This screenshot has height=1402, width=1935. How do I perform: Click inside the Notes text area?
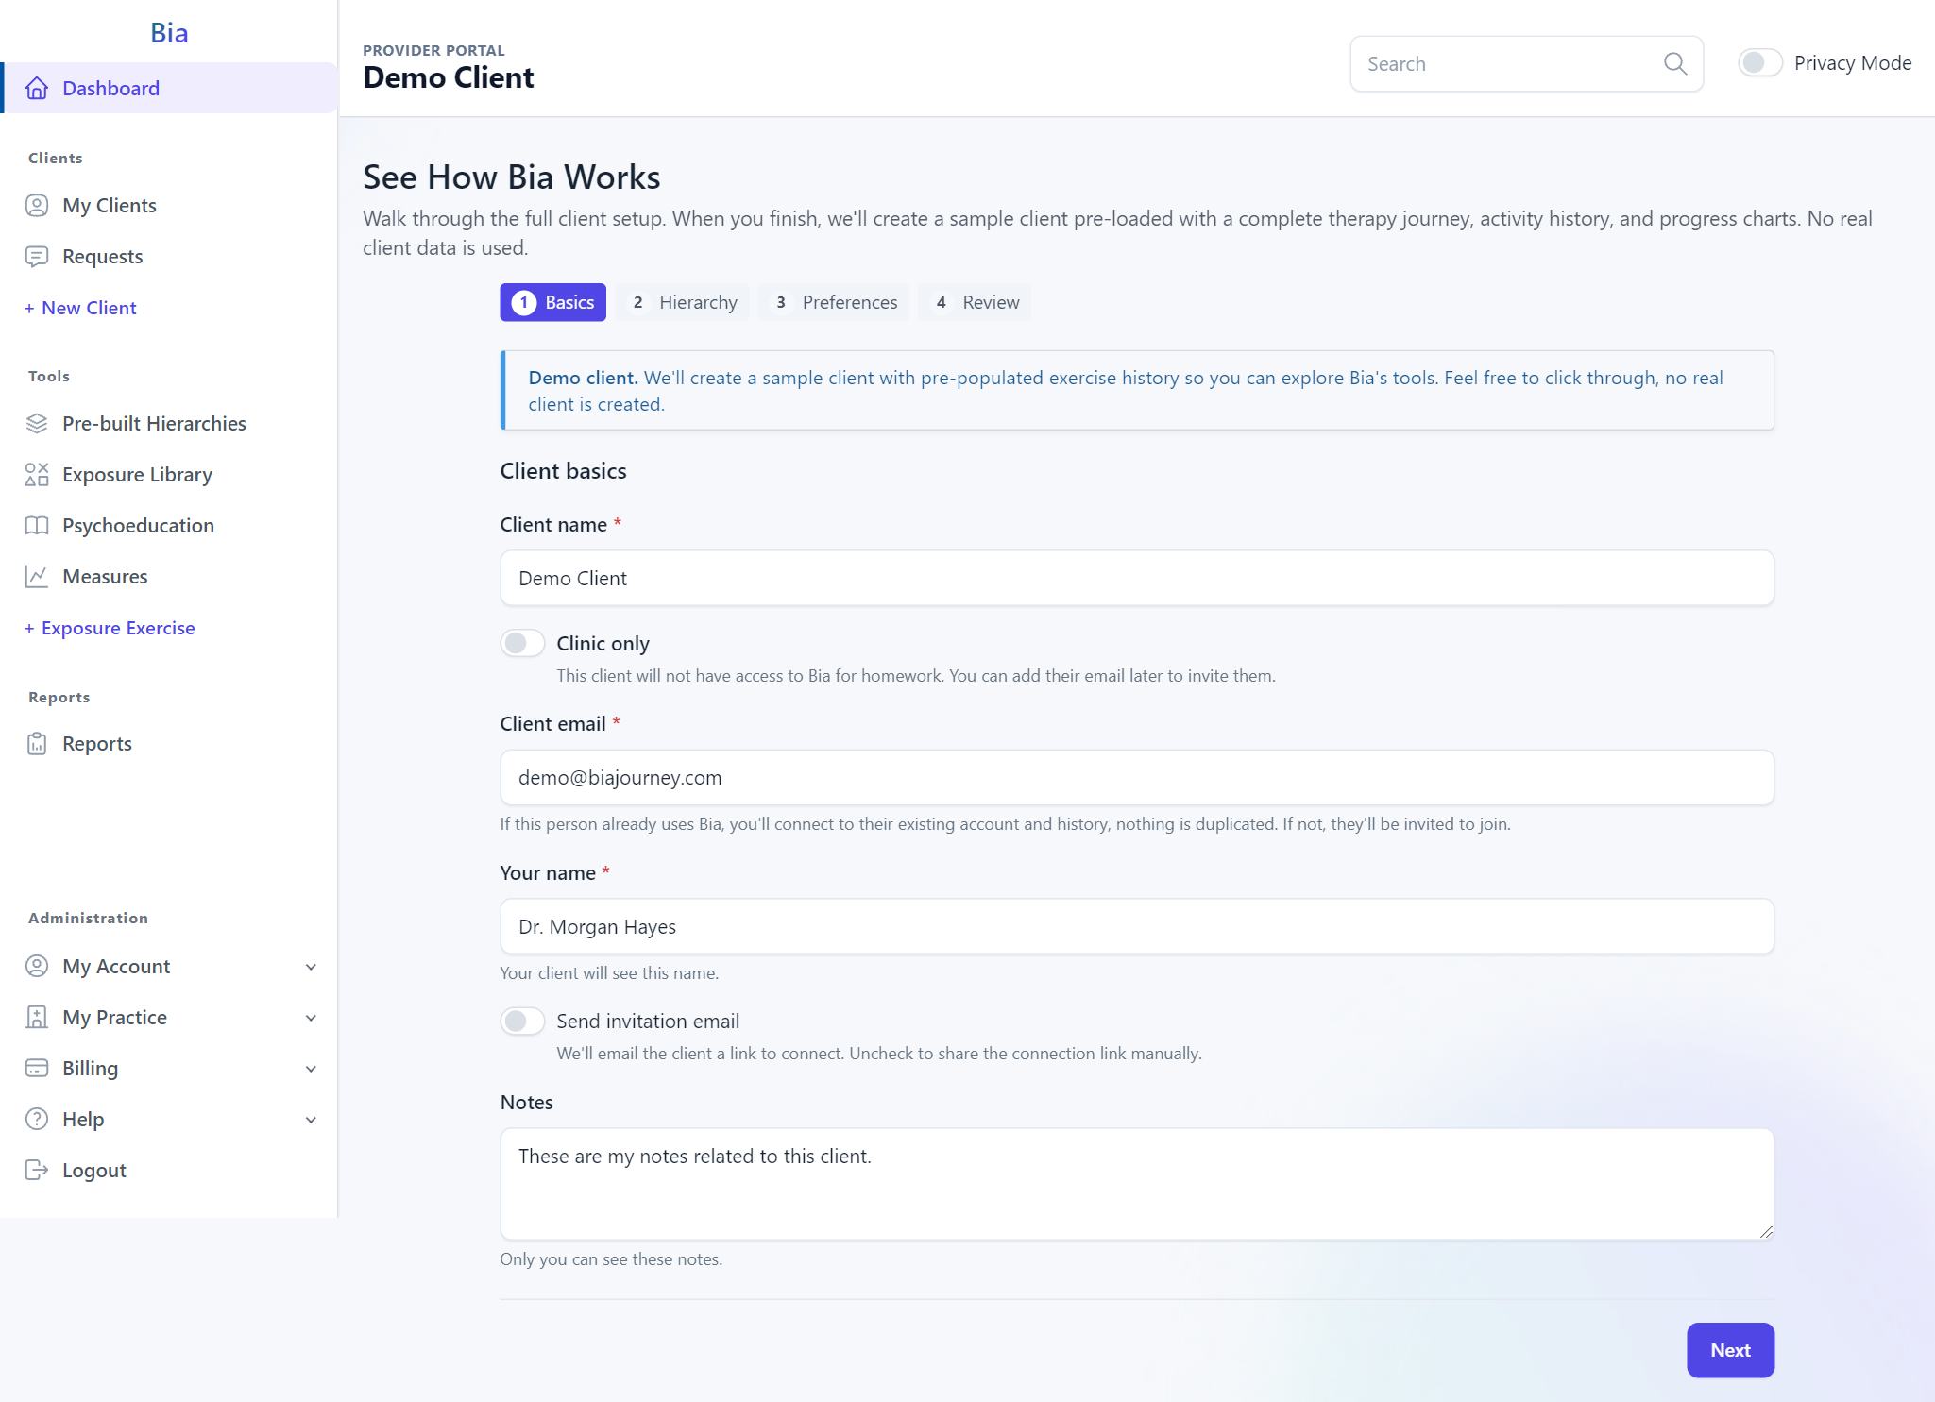1137,1183
